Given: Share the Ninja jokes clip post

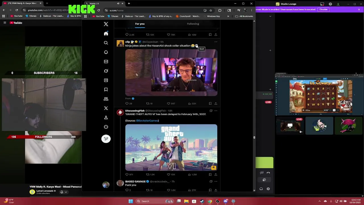Looking at the screenshot, I should (216, 104).
